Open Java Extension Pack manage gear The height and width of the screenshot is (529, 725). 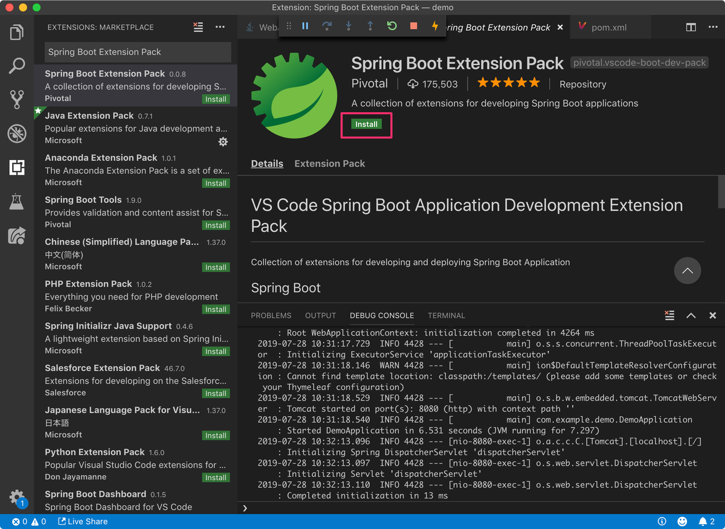[223, 141]
